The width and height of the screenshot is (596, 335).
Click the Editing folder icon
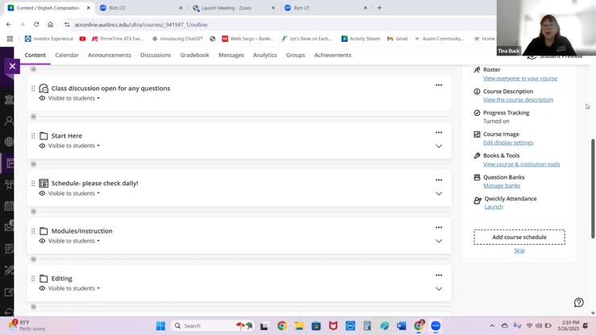coord(43,279)
